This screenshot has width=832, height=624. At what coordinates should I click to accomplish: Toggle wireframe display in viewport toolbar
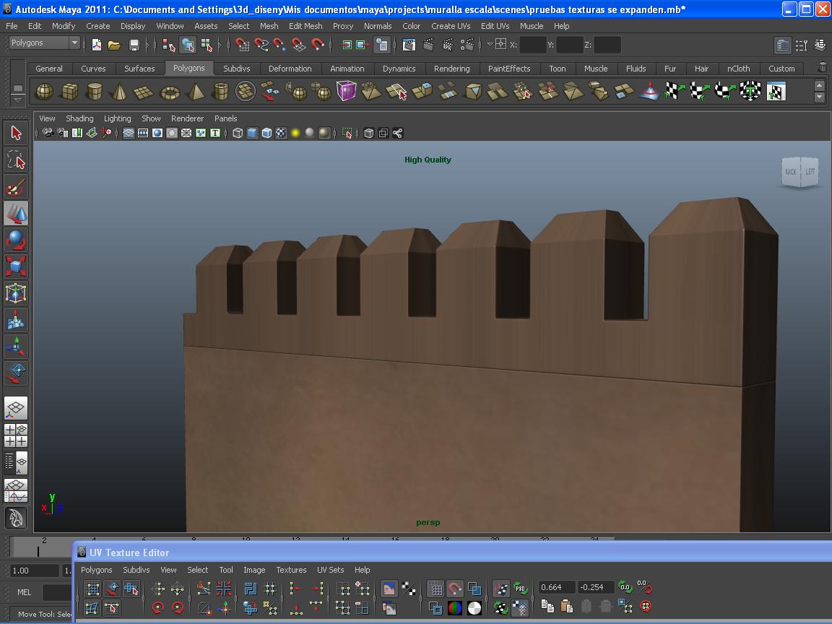pyautogui.click(x=238, y=133)
